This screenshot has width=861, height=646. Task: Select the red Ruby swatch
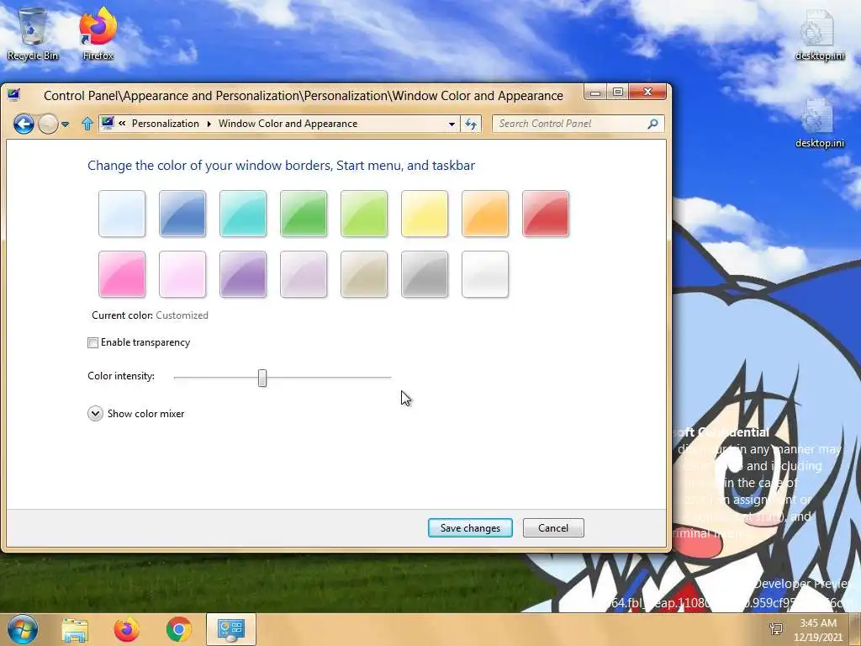(546, 214)
